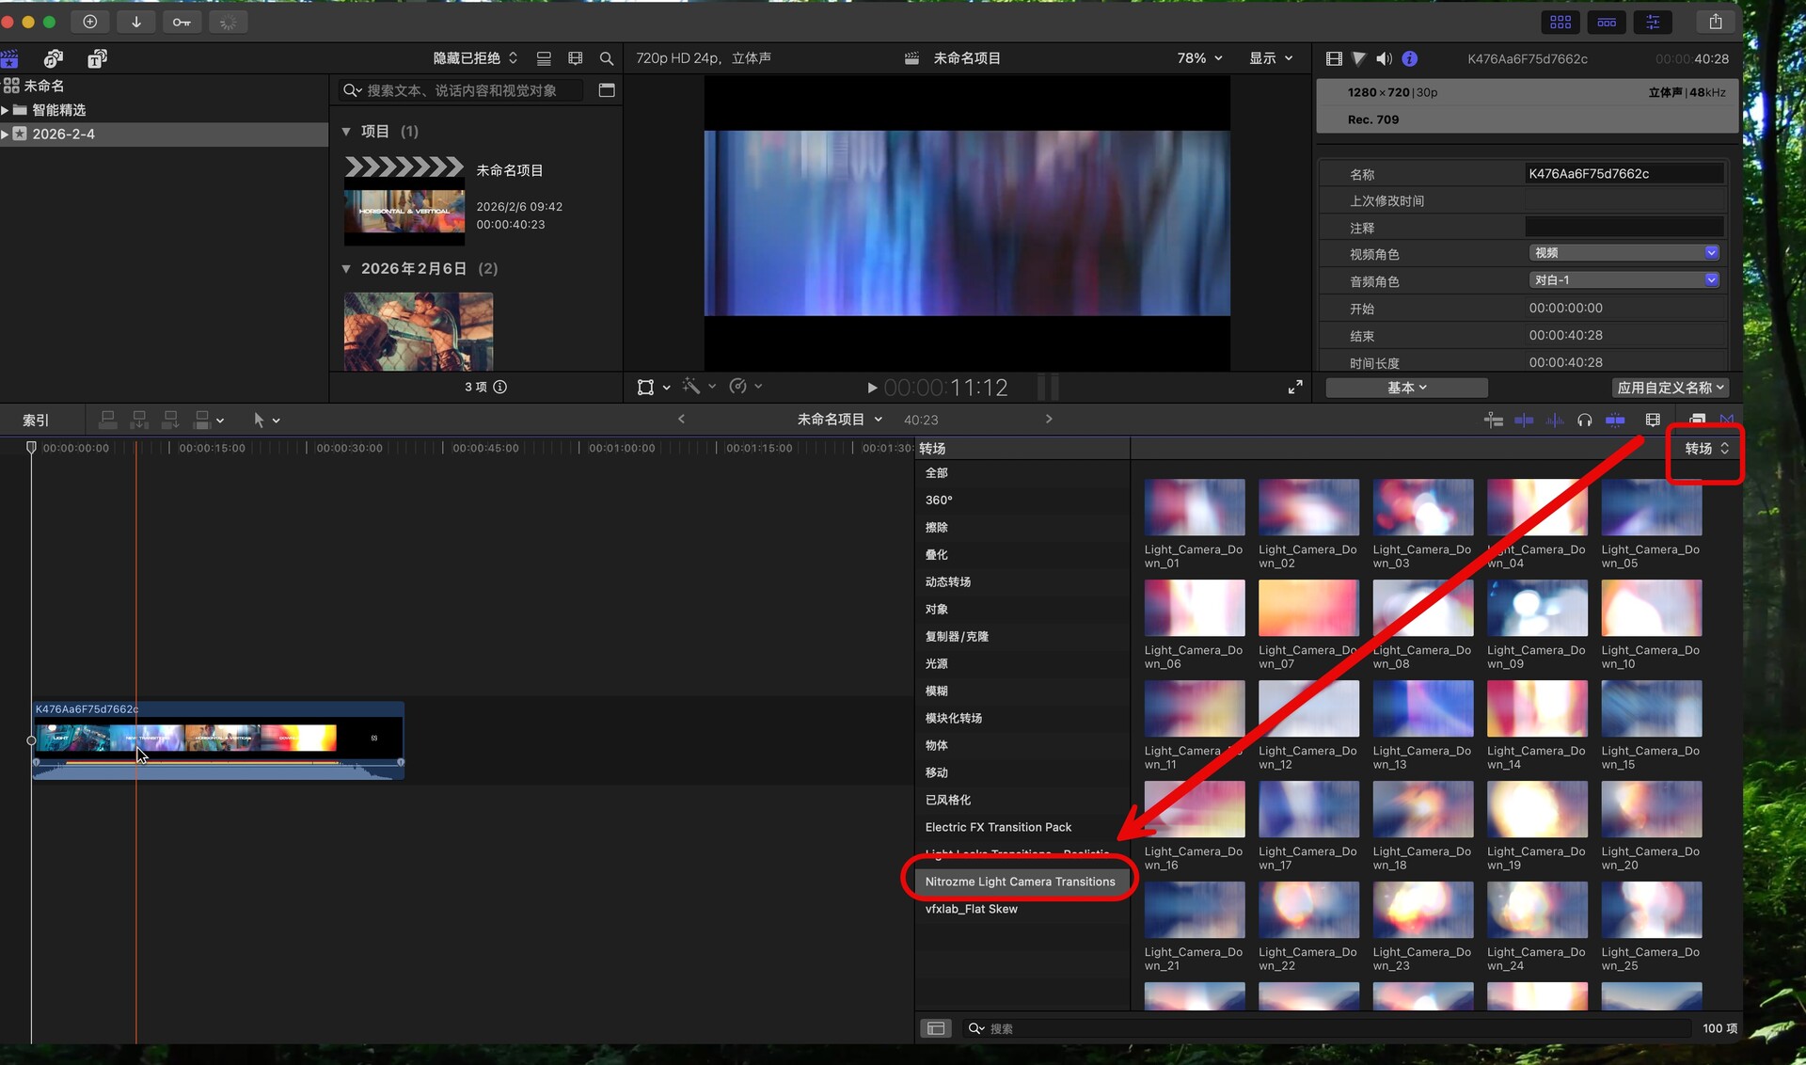Toggle snapping in the timeline
1806x1065 pixels.
[1615, 420]
